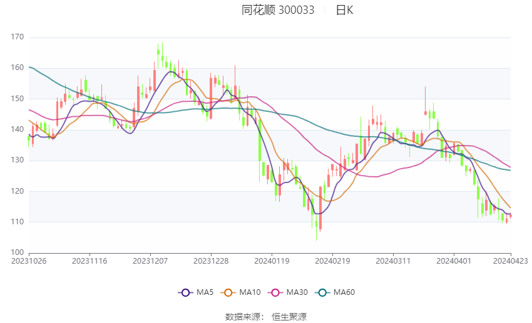
Task: Click the y-axis value 160
Action: point(18,67)
